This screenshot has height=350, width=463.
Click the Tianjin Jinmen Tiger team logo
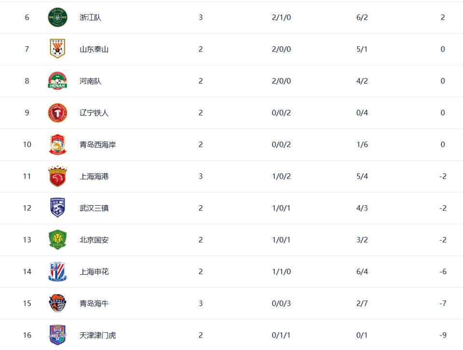[57, 335]
